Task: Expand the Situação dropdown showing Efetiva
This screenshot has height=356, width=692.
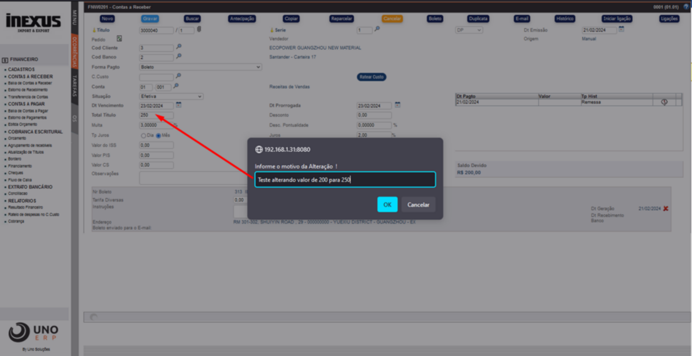Action: (x=172, y=96)
